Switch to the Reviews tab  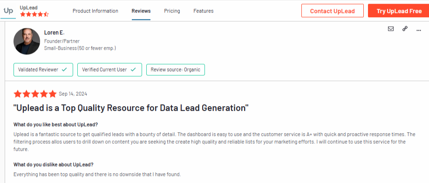click(141, 11)
